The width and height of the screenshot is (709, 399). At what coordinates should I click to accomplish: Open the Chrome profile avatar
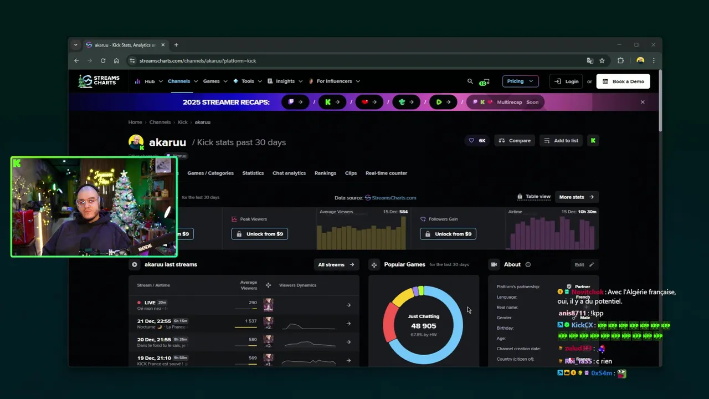click(640, 60)
